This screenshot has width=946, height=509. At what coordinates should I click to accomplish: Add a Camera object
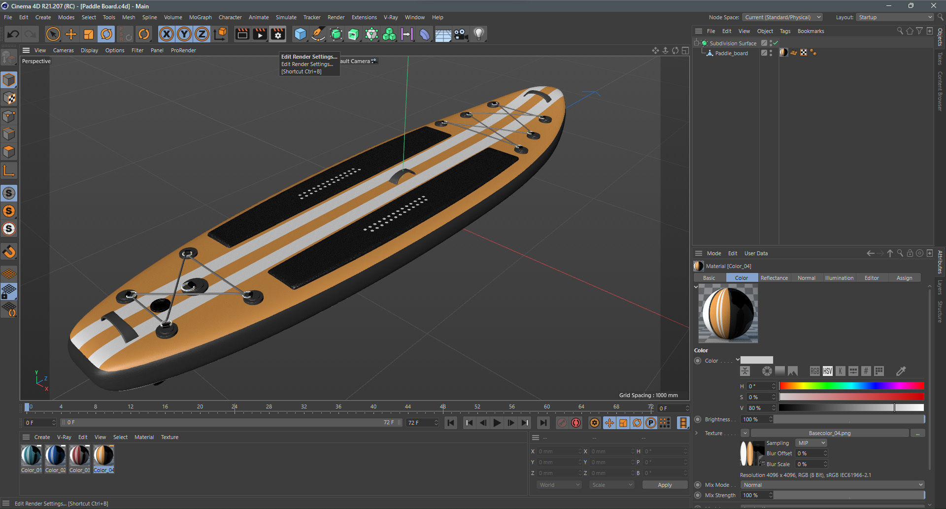point(461,34)
